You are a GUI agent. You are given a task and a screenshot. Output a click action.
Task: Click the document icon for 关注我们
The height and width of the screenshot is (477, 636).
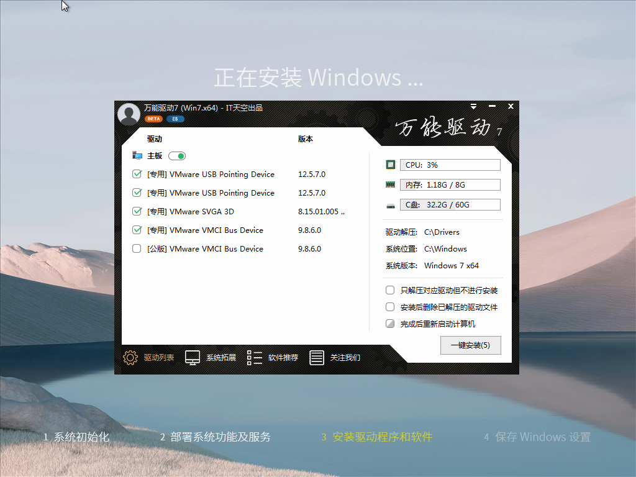point(317,358)
